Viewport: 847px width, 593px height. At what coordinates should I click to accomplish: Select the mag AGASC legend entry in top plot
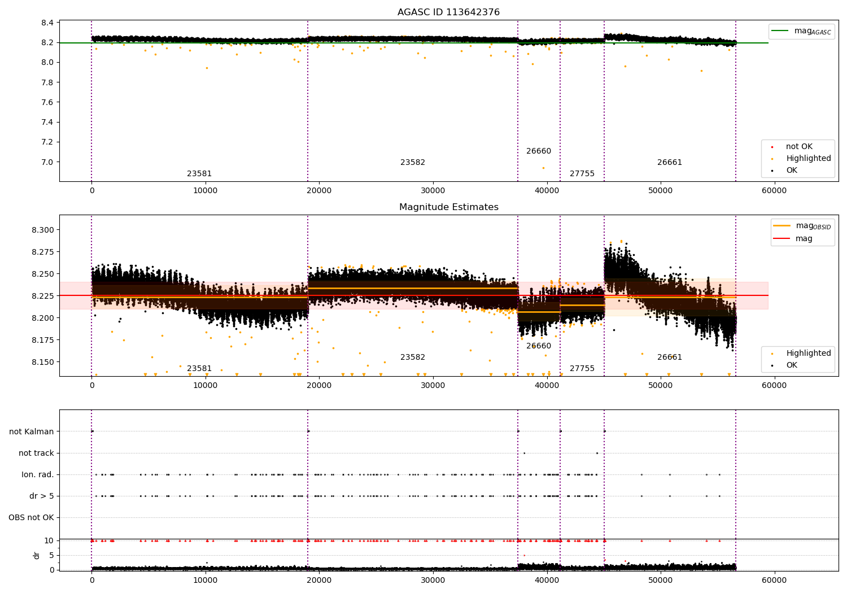coord(802,31)
